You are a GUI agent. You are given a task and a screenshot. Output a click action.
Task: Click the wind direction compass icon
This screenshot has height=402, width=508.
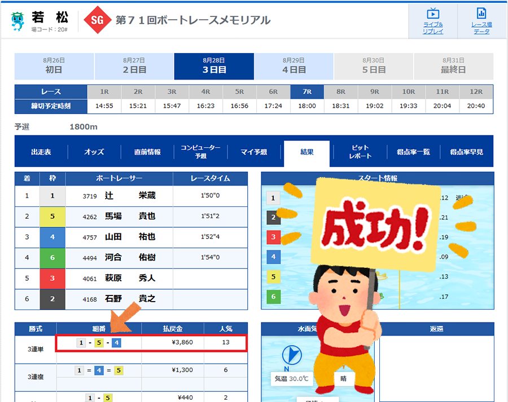(292, 355)
